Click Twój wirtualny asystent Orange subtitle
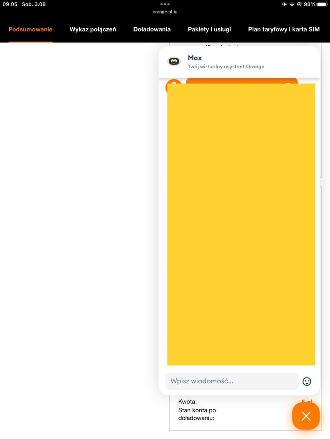 pos(226,67)
